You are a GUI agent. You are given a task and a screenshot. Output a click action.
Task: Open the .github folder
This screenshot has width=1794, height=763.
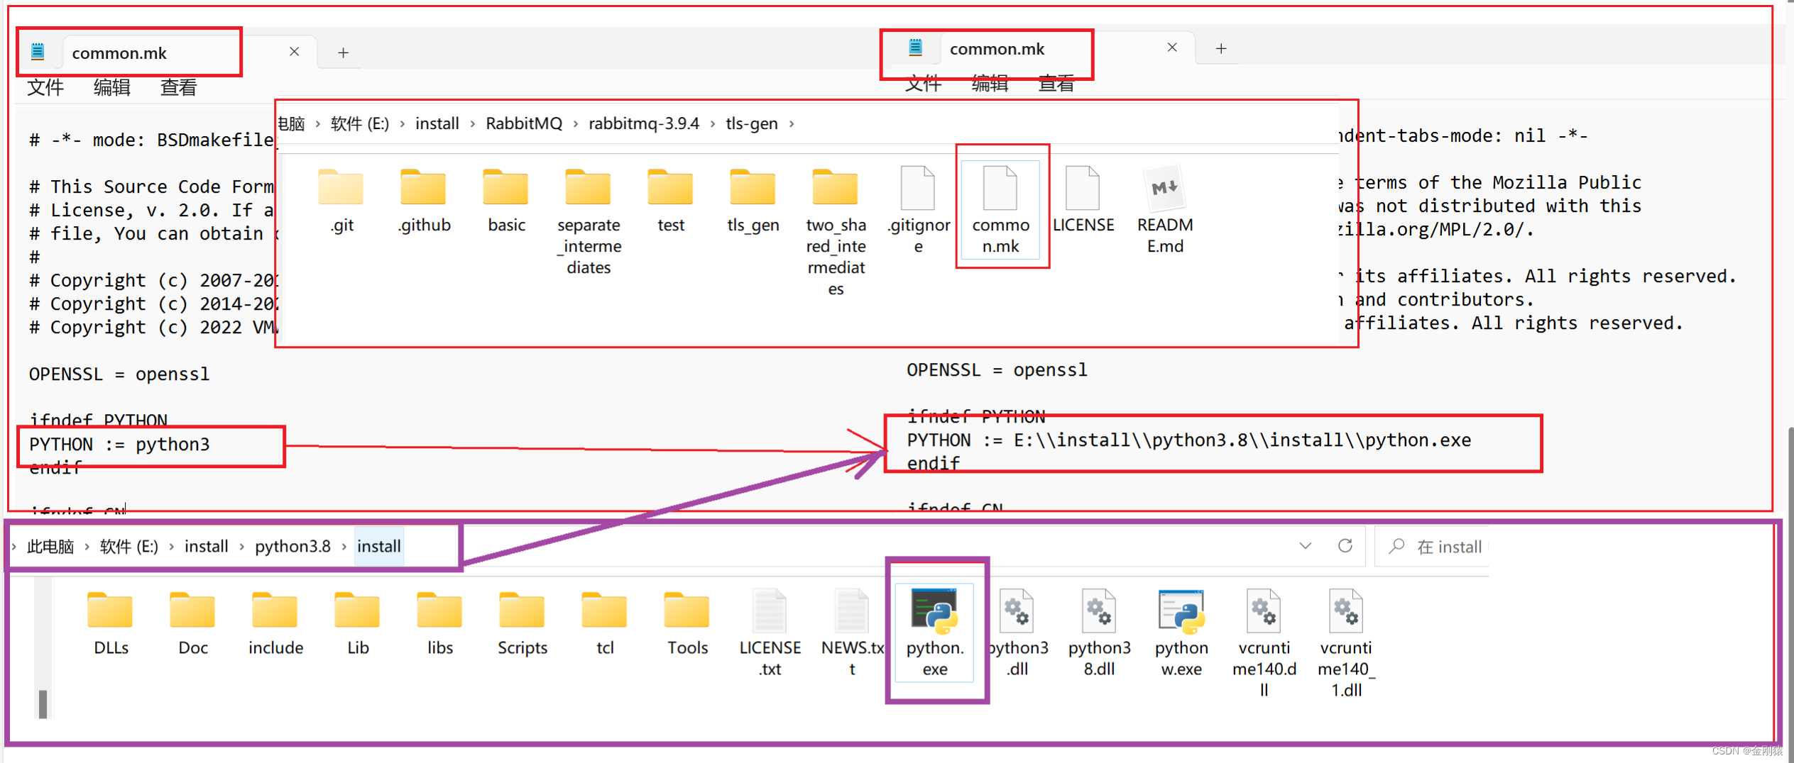tap(424, 200)
